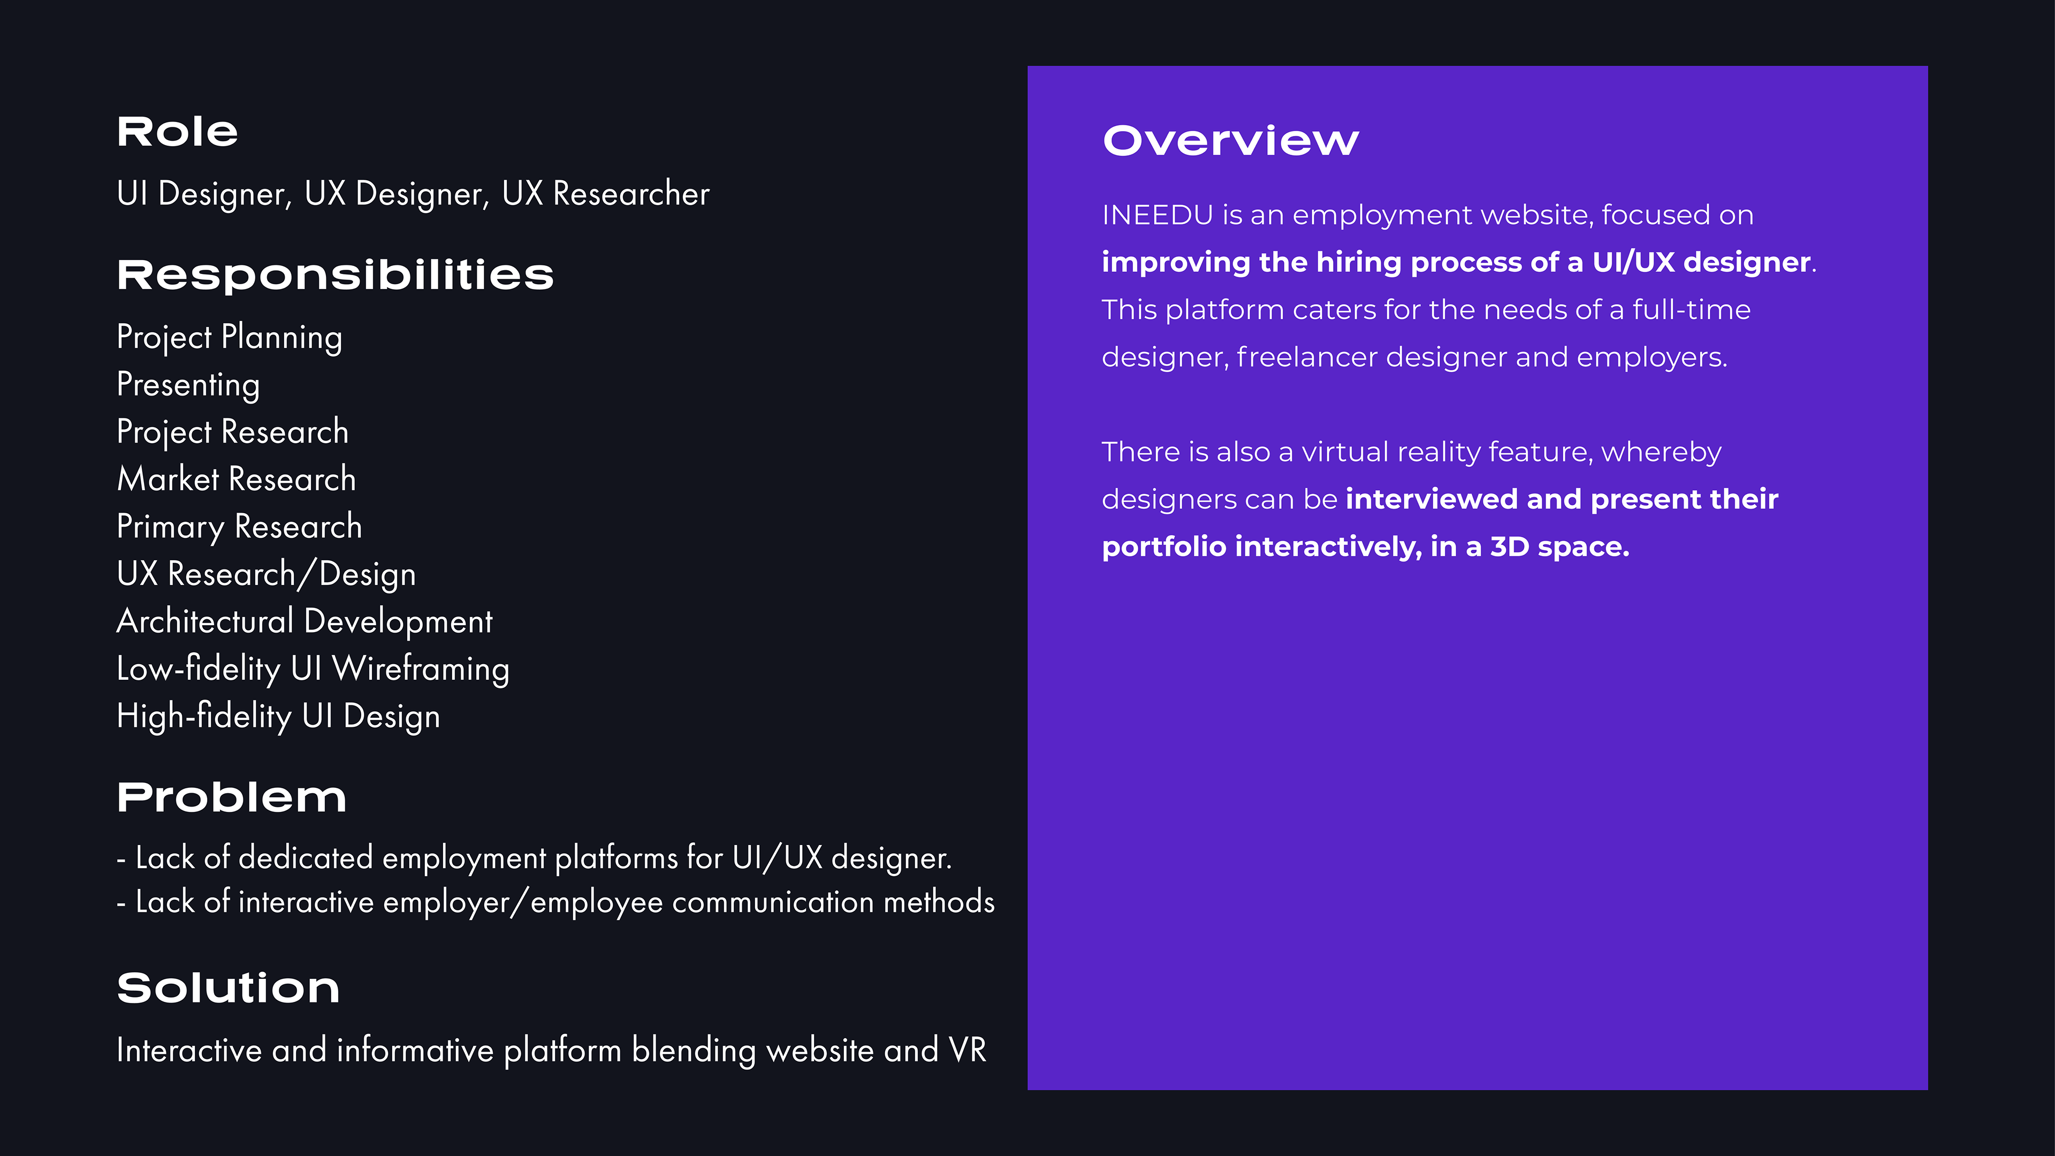
Task: Click bold text about improving the hiring process
Action: tap(1455, 262)
